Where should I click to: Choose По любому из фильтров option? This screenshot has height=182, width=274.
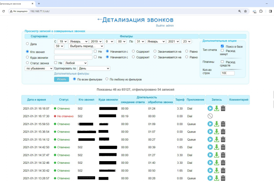[107, 79]
